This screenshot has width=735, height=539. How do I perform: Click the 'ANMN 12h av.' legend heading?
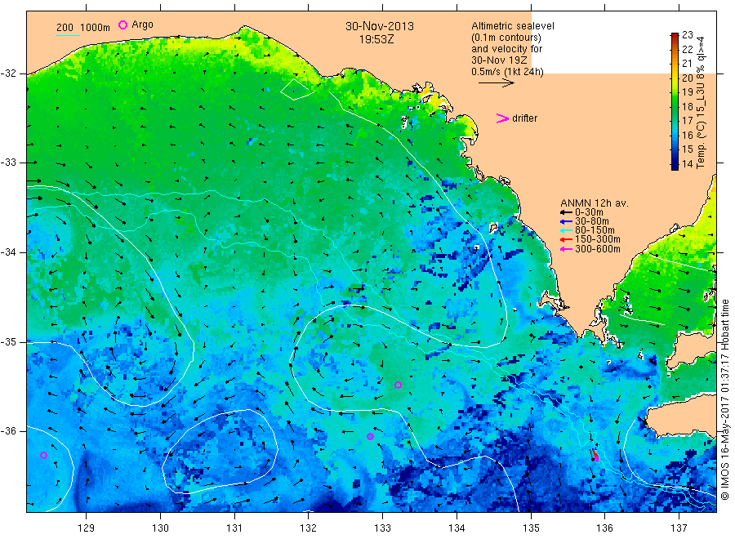pyautogui.click(x=595, y=203)
